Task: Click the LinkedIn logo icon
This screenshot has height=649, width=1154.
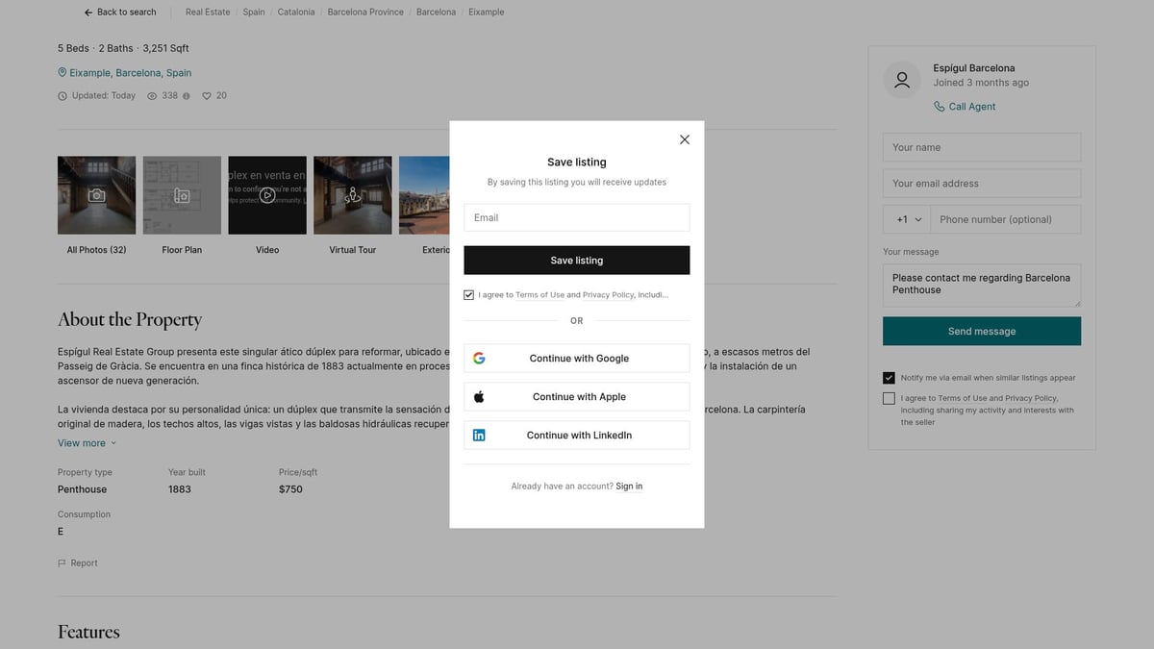Action: pos(479,436)
